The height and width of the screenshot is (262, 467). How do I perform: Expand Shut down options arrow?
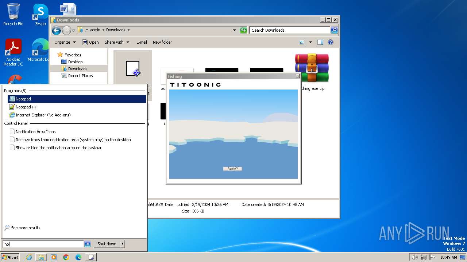(x=123, y=244)
